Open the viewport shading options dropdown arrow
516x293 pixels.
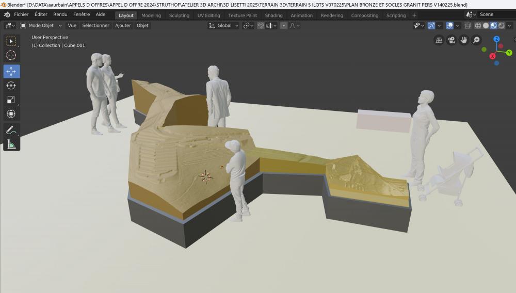point(510,25)
